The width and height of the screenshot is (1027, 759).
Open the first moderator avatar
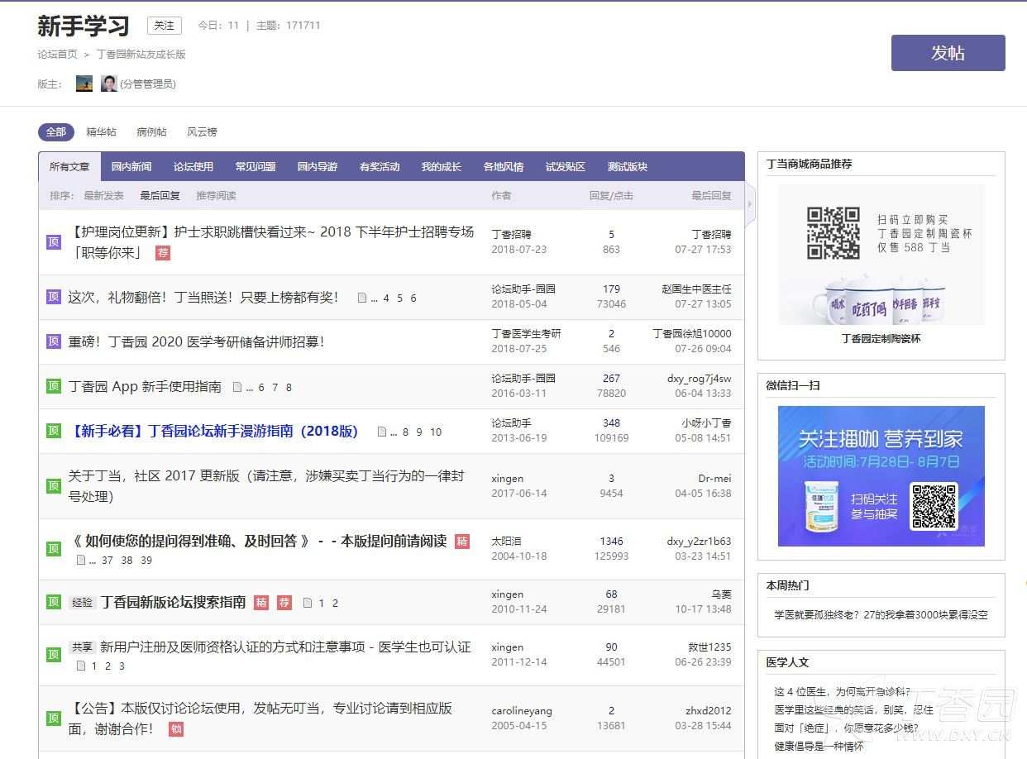tap(84, 84)
